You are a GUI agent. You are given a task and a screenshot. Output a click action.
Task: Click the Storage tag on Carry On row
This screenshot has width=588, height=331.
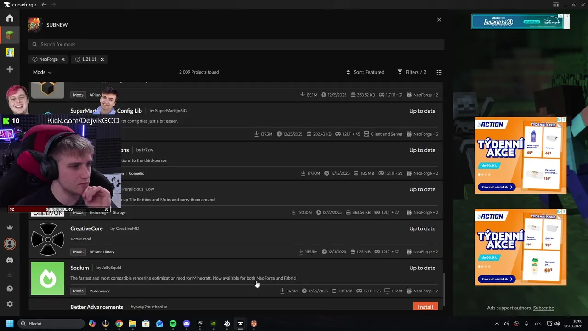point(119,212)
